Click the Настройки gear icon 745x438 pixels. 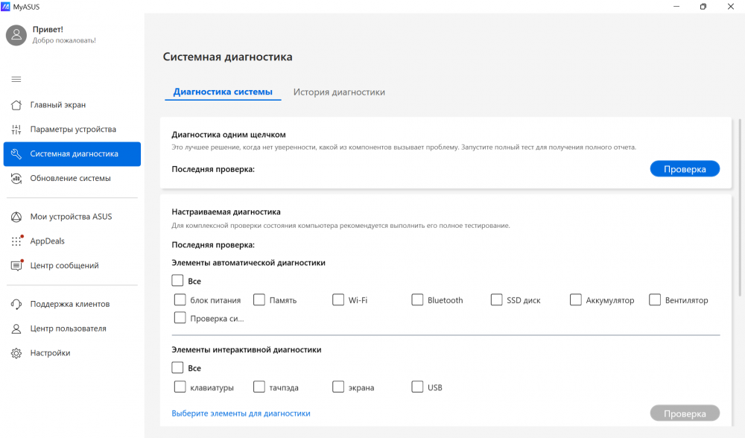16,353
